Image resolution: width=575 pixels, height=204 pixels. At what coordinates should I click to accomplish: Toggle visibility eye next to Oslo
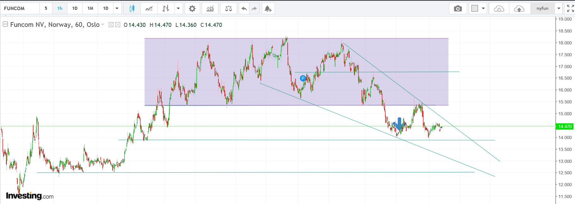point(111,25)
